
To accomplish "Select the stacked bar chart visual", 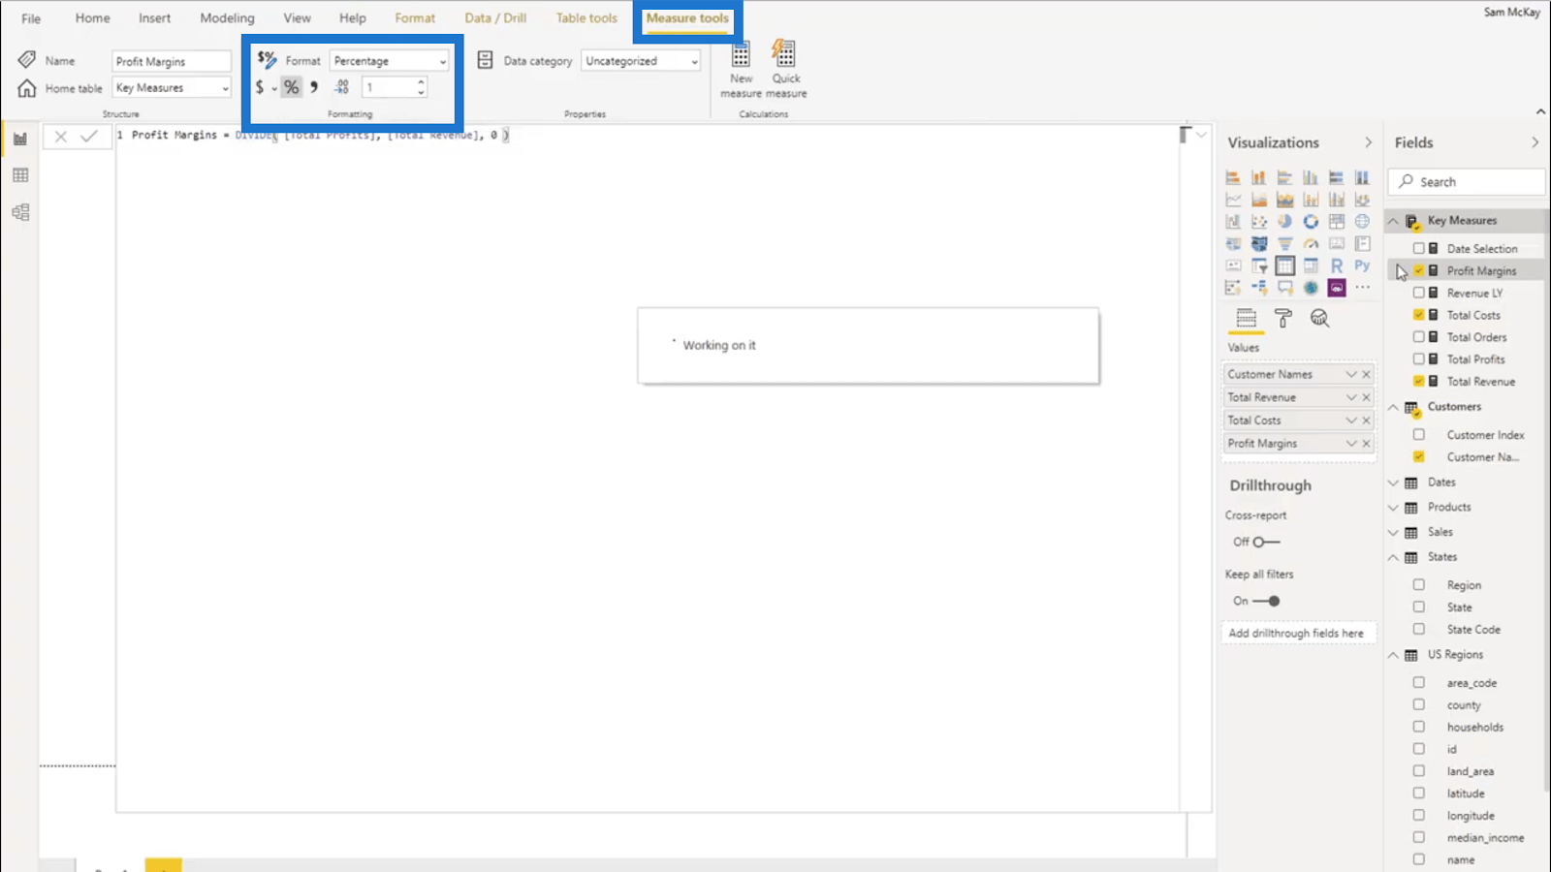I will (x=1233, y=177).
